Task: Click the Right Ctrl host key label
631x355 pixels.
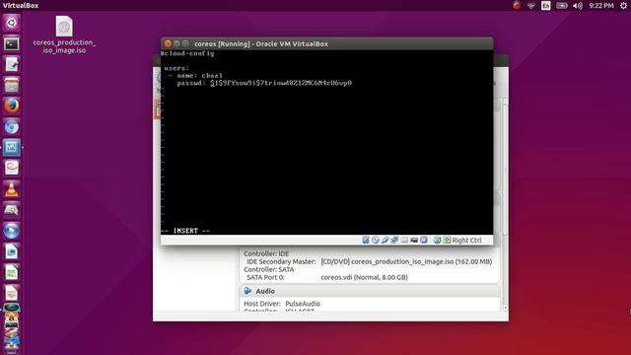Action: coord(466,240)
